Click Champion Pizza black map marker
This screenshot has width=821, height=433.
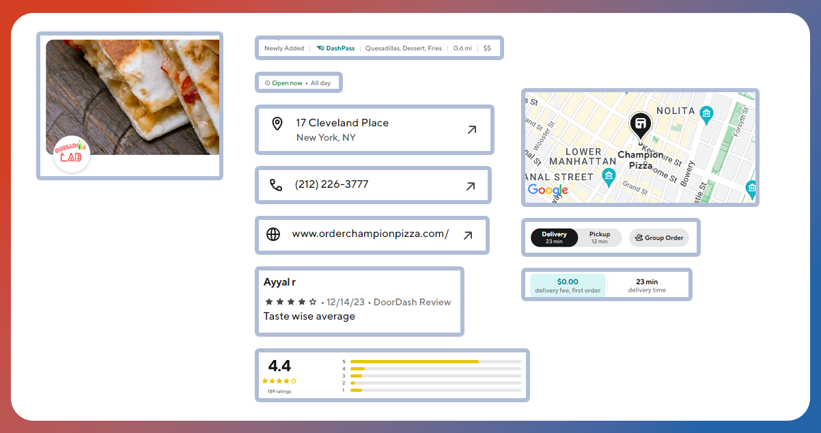click(x=640, y=125)
